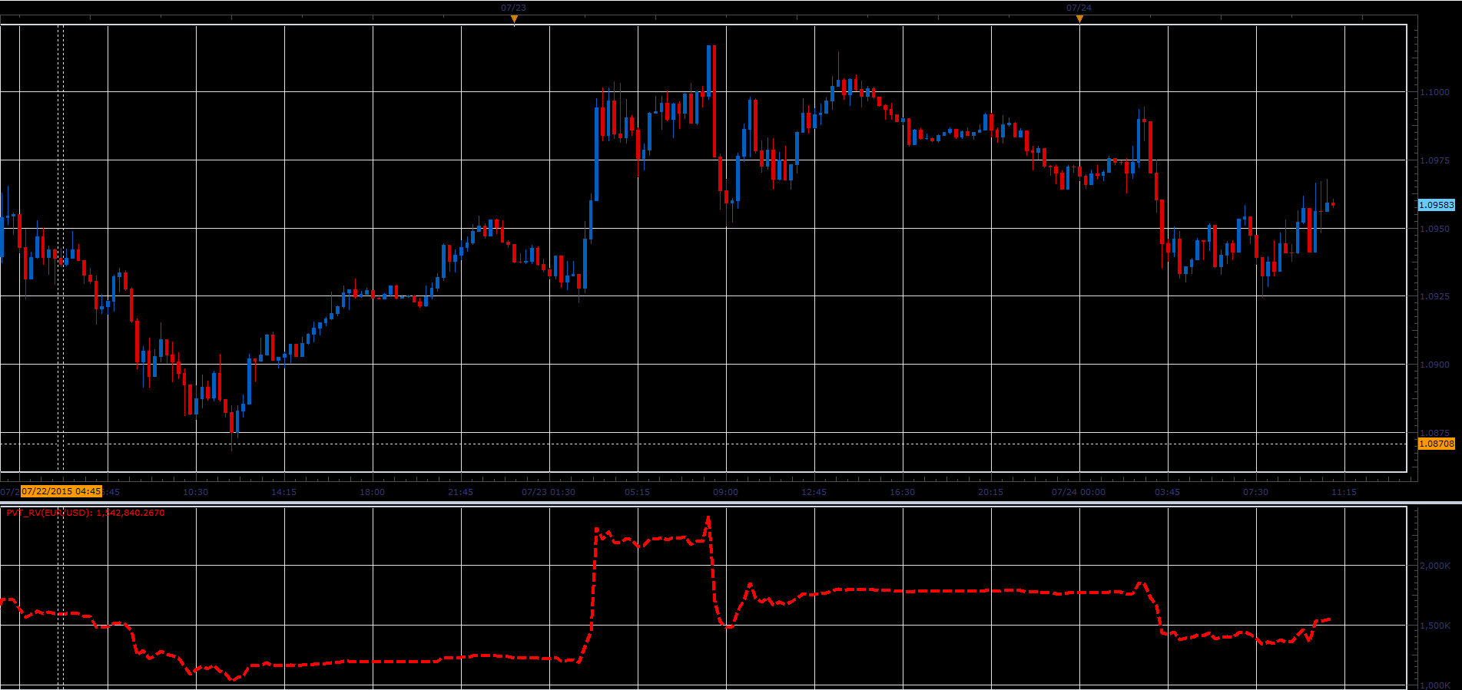
Task: Click the 16:30 time axis label
Action: pos(902,492)
